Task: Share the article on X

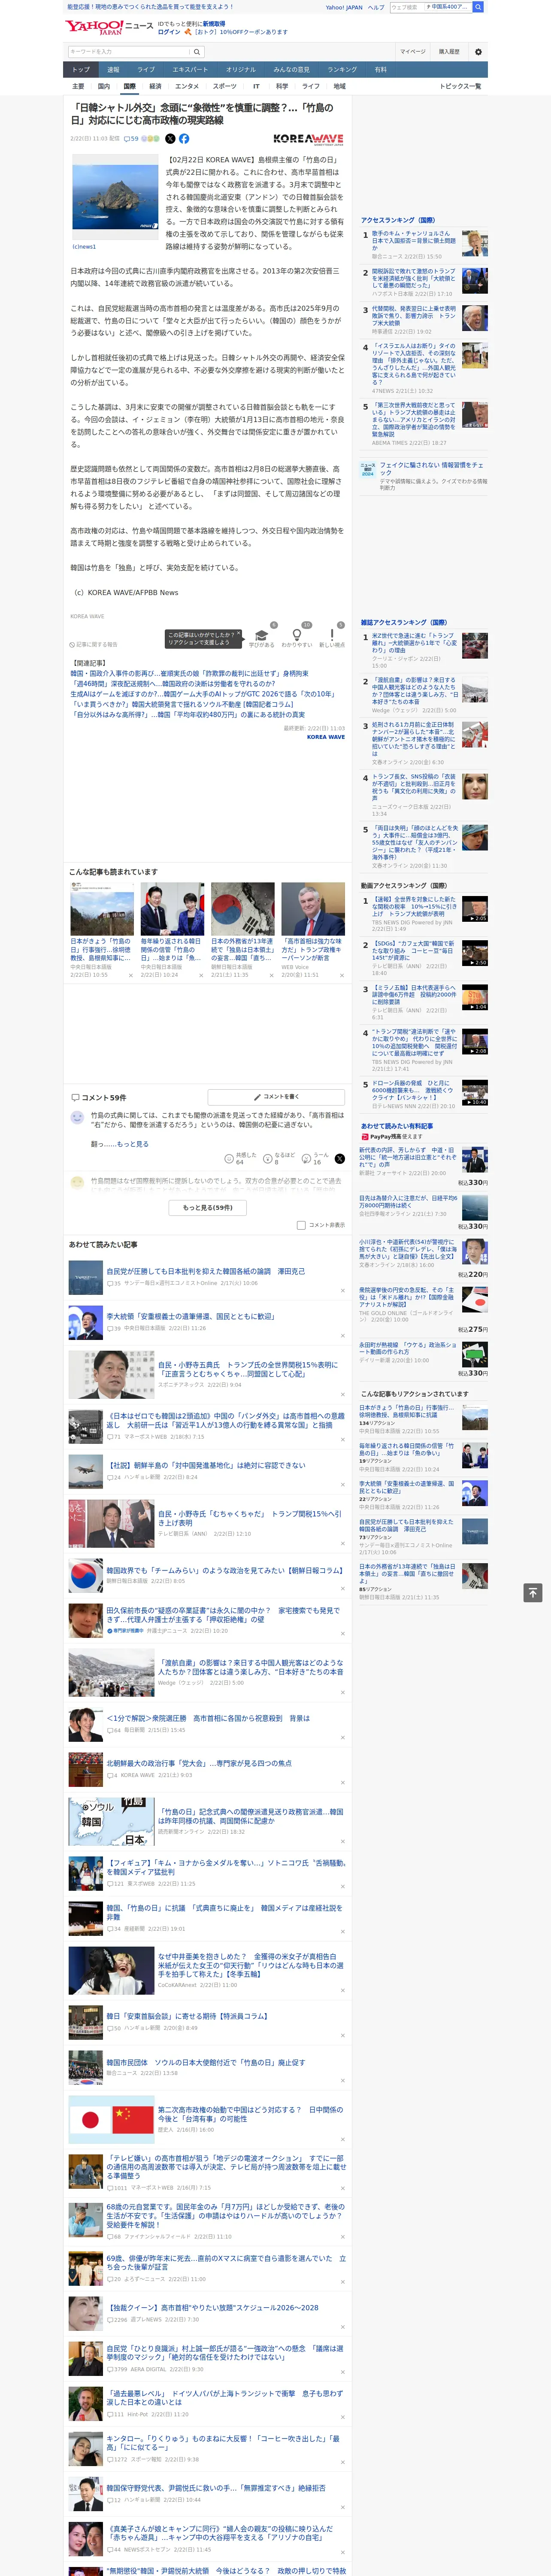Action: [x=170, y=139]
